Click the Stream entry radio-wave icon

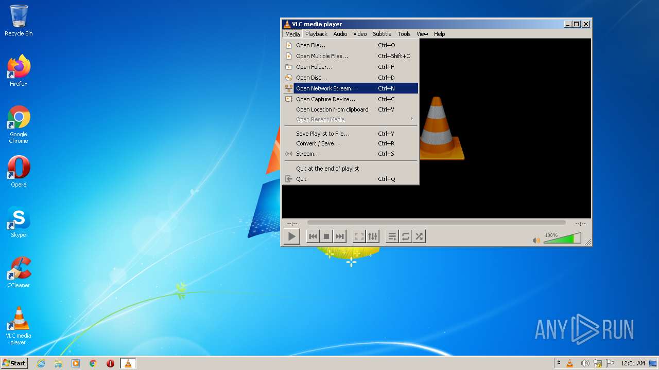point(289,154)
